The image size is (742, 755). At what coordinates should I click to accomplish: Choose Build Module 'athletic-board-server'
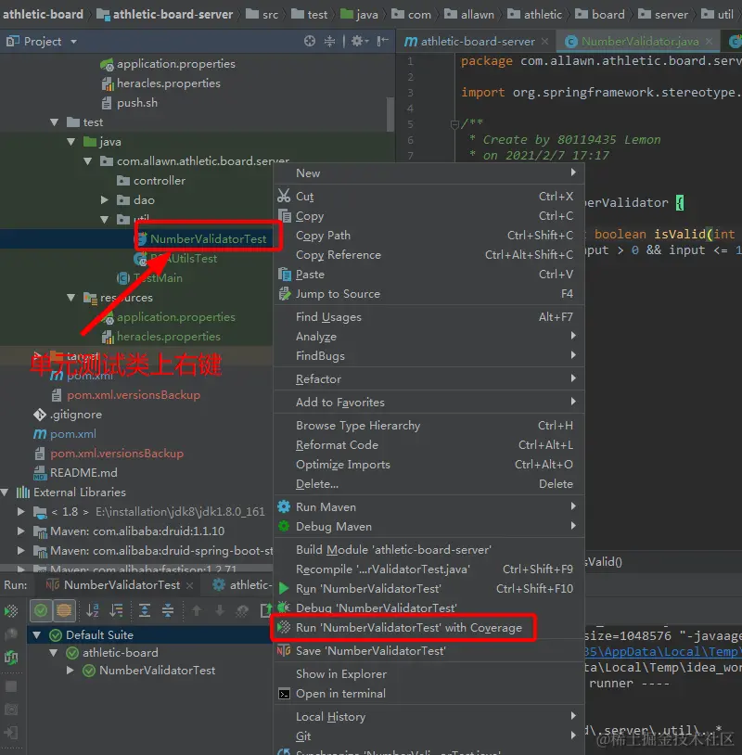[x=429, y=550]
